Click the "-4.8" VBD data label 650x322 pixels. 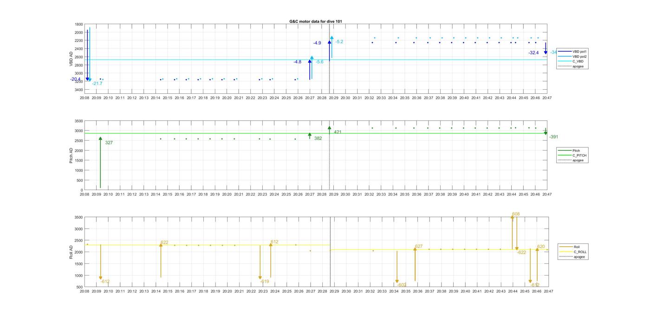297,62
